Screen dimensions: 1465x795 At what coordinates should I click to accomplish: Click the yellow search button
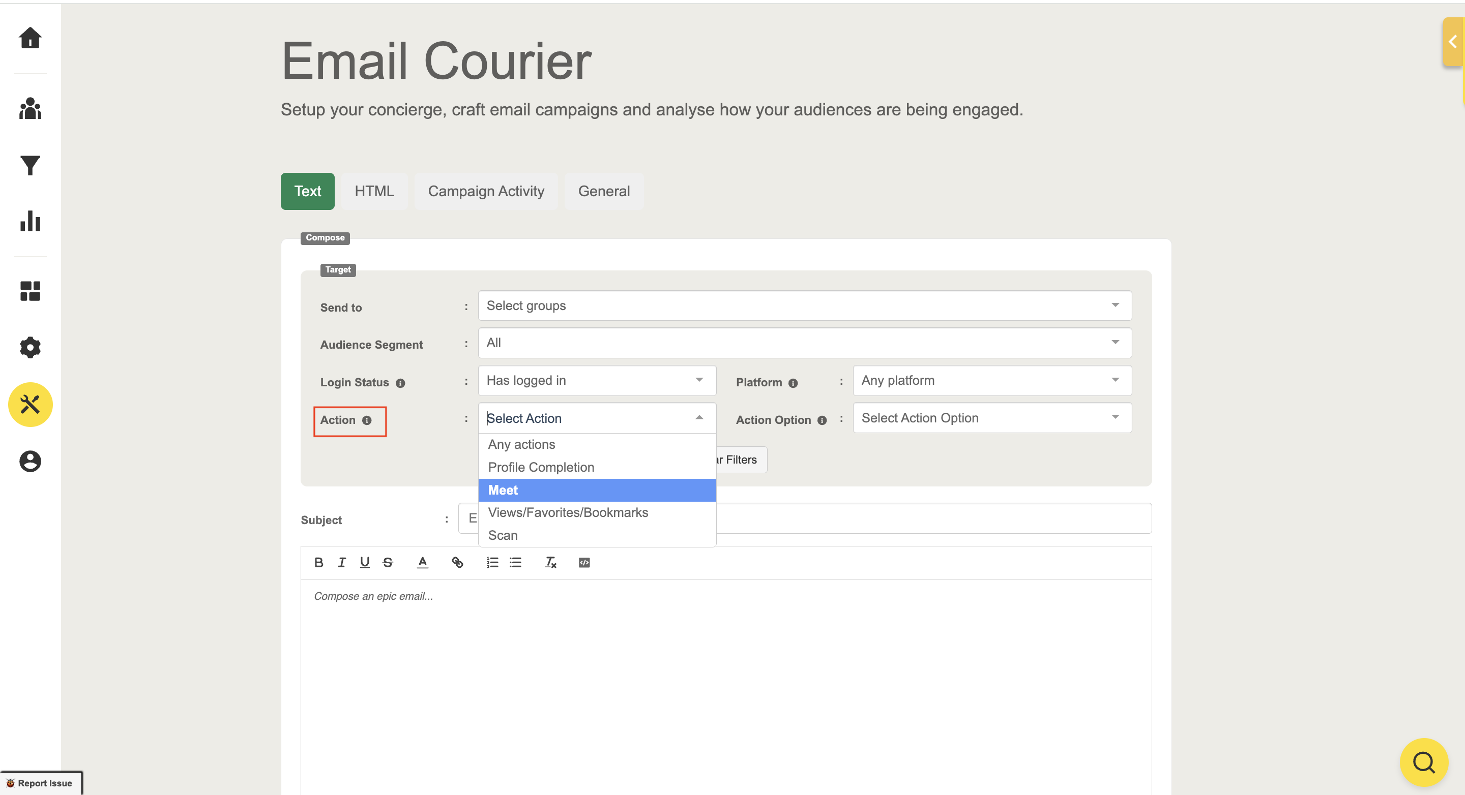1423,762
